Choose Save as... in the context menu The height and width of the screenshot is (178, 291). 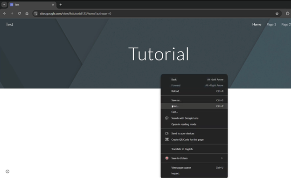coord(194,100)
